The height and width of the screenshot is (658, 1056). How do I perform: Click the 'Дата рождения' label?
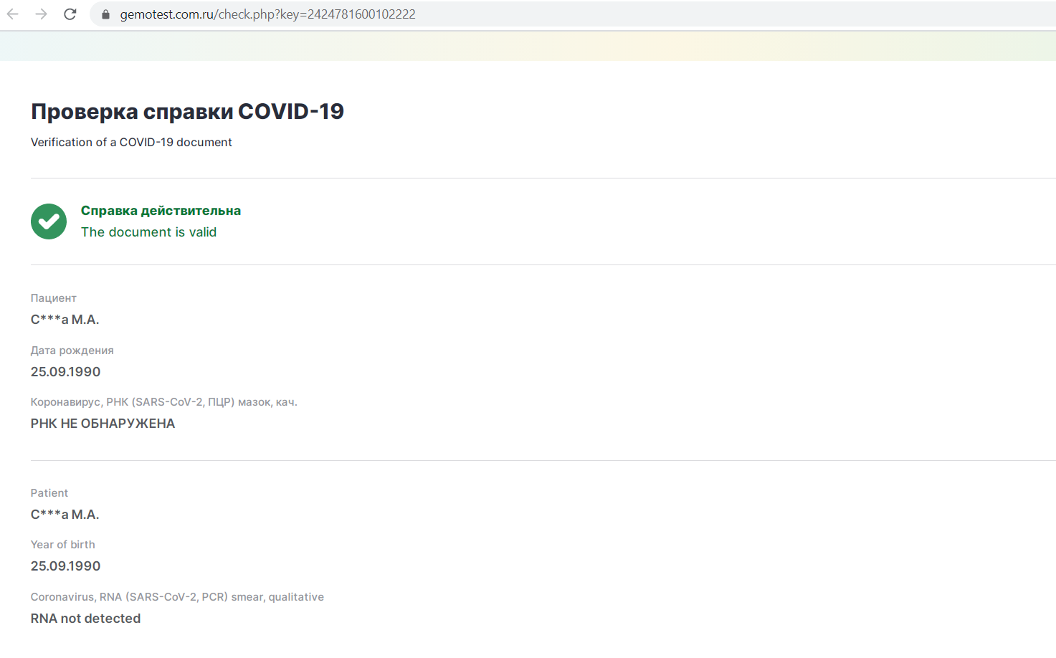coord(72,351)
